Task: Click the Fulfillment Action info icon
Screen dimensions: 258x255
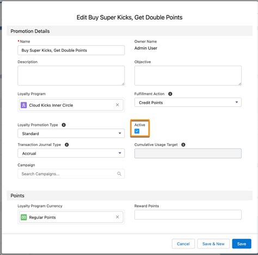Action: pyautogui.click(x=170, y=94)
